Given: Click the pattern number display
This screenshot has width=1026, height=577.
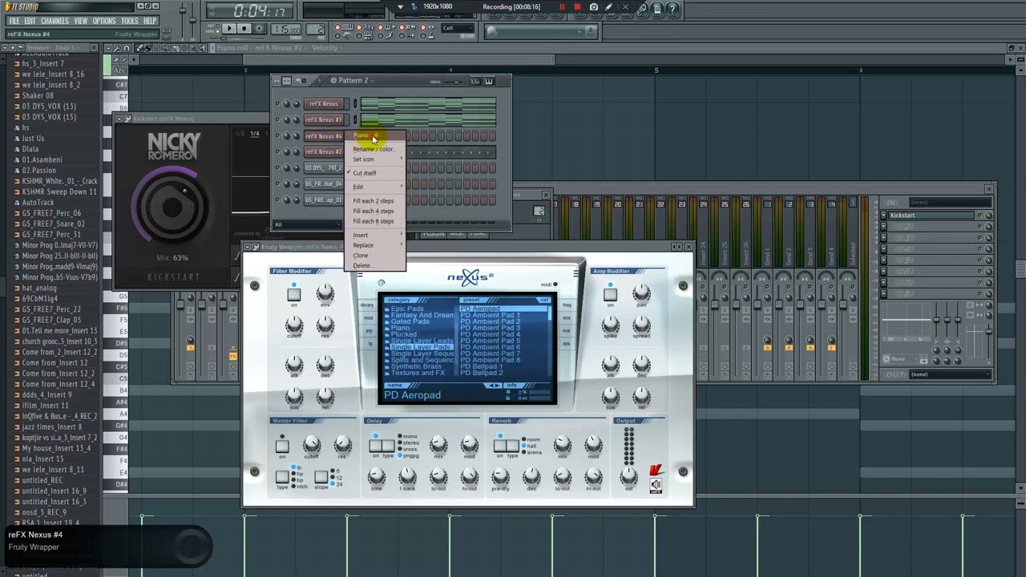Looking at the screenshot, I should (317, 30).
